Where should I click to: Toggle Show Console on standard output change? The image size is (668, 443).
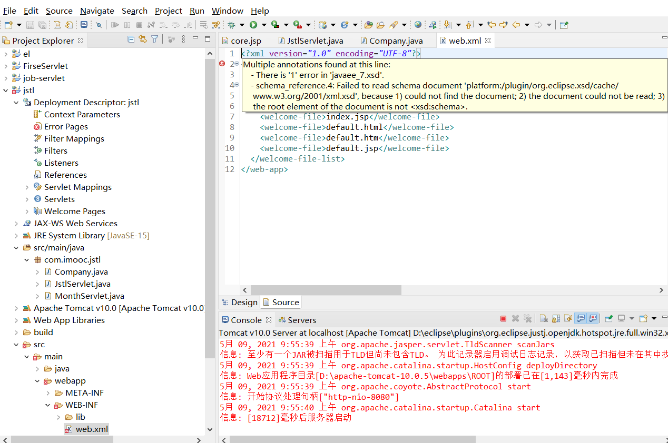(x=581, y=318)
